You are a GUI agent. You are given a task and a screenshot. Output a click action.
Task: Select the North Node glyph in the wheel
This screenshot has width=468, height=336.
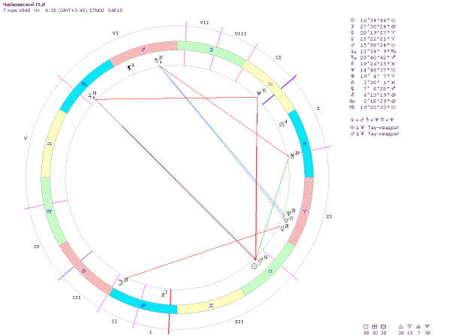(x=282, y=124)
